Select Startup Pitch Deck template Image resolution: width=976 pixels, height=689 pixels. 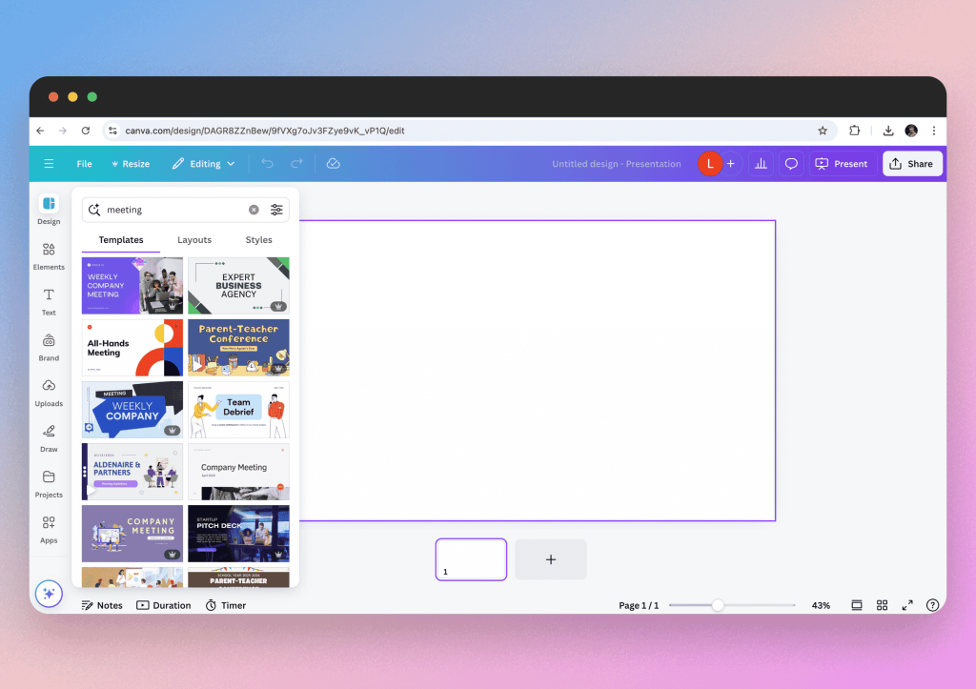pos(238,534)
